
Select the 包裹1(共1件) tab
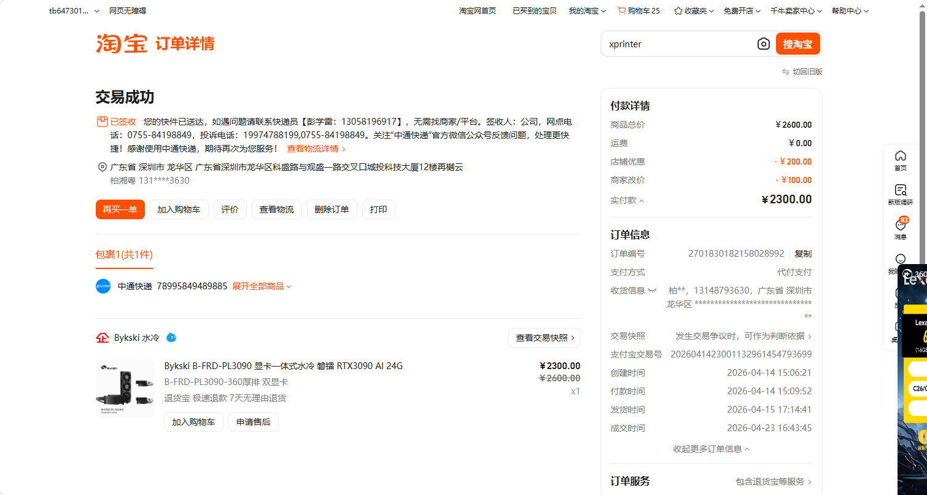click(124, 254)
